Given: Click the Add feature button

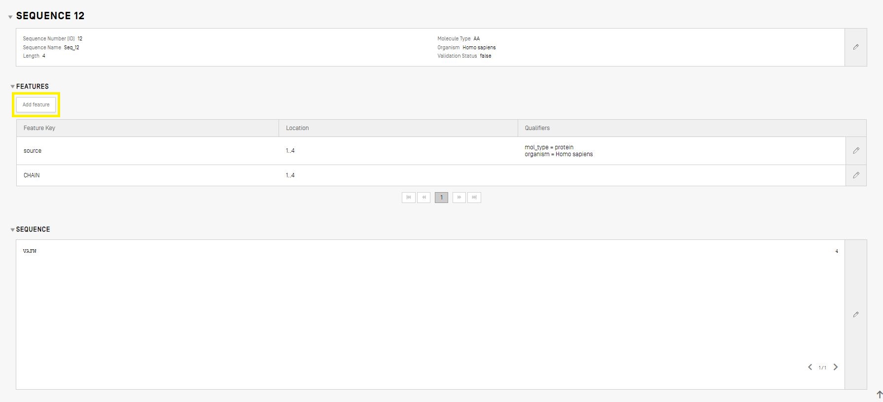Looking at the screenshot, I should pyautogui.click(x=36, y=104).
